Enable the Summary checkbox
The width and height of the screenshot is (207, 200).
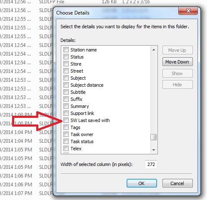(x=66, y=106)
